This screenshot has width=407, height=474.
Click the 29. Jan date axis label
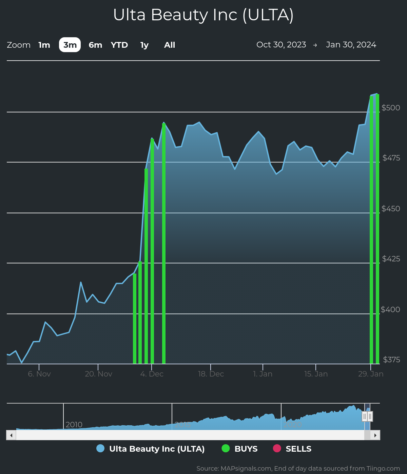[x=371, y=374]
